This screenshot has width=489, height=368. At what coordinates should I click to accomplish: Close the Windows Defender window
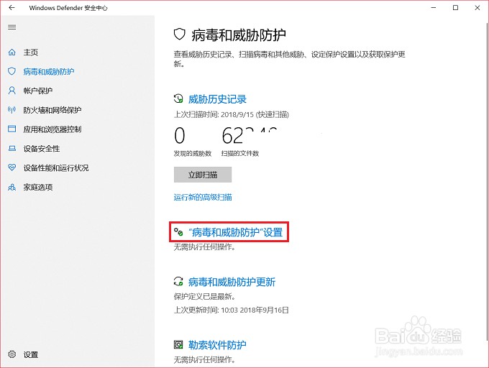477,8
